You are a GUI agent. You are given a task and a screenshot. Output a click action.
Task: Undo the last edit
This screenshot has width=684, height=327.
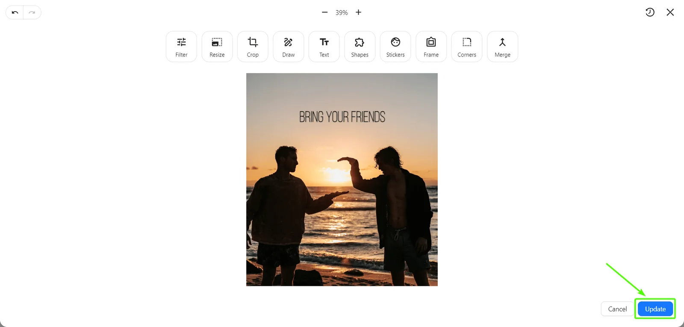pos(15,12)
